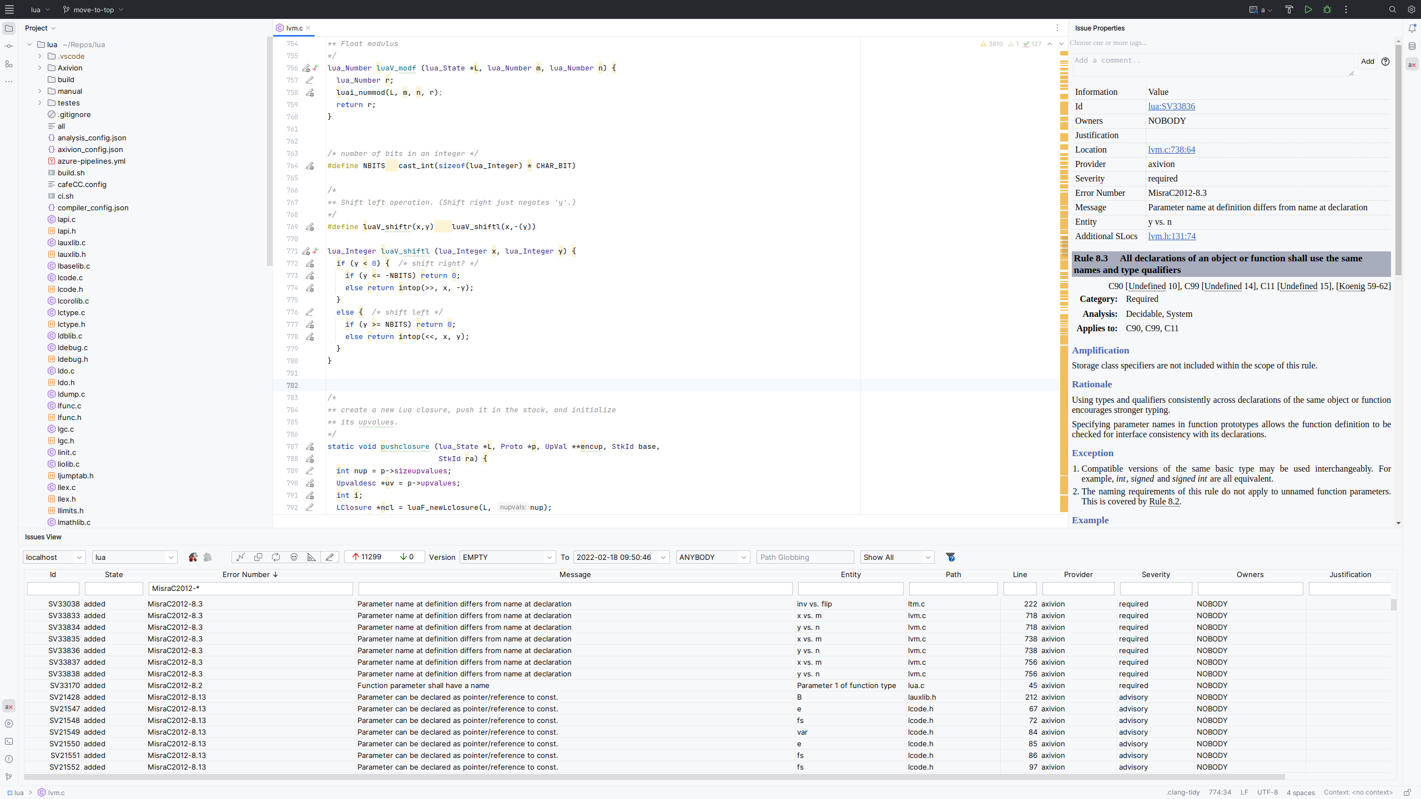Jump to the next highlighted error arrow

(x=1061, y=44)
